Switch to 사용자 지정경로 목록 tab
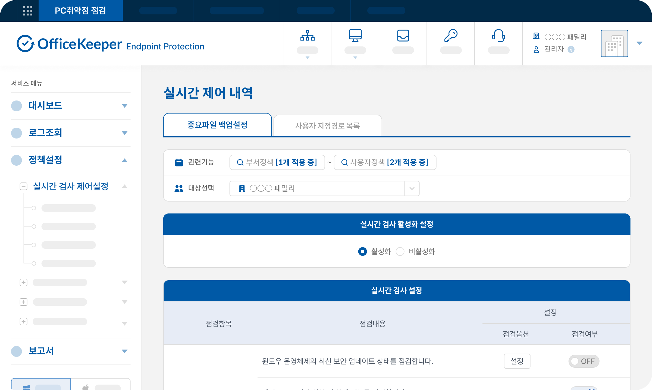Image resolution: width=652 pixels, height=390 pixels. [x=328, y=126]
